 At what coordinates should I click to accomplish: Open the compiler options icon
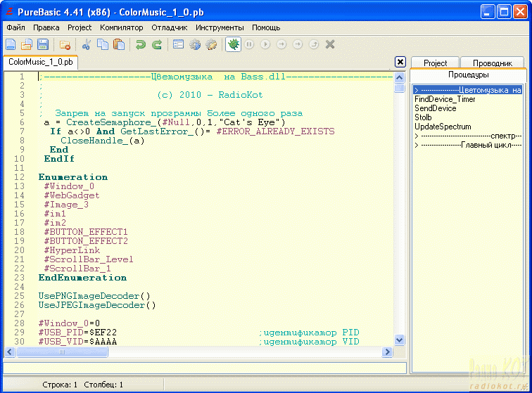pos(178,44)
